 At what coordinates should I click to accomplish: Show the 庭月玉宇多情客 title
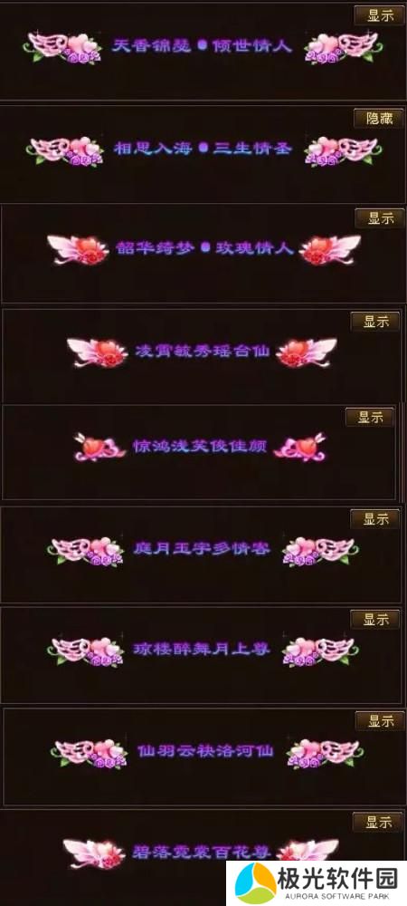(x=374, y=519)
